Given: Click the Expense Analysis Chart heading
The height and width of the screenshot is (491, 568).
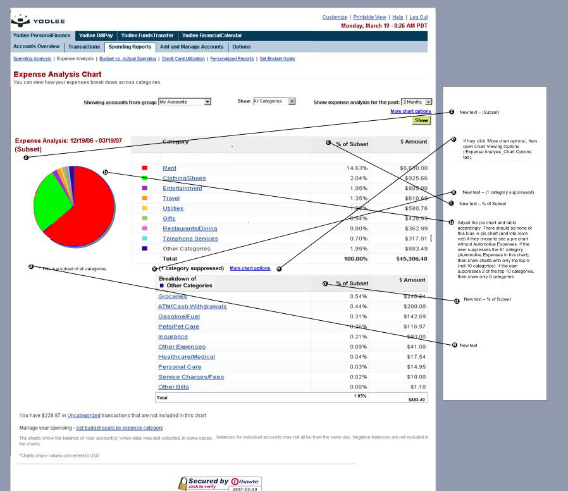Looking at the screenshot, I should 58,74.
